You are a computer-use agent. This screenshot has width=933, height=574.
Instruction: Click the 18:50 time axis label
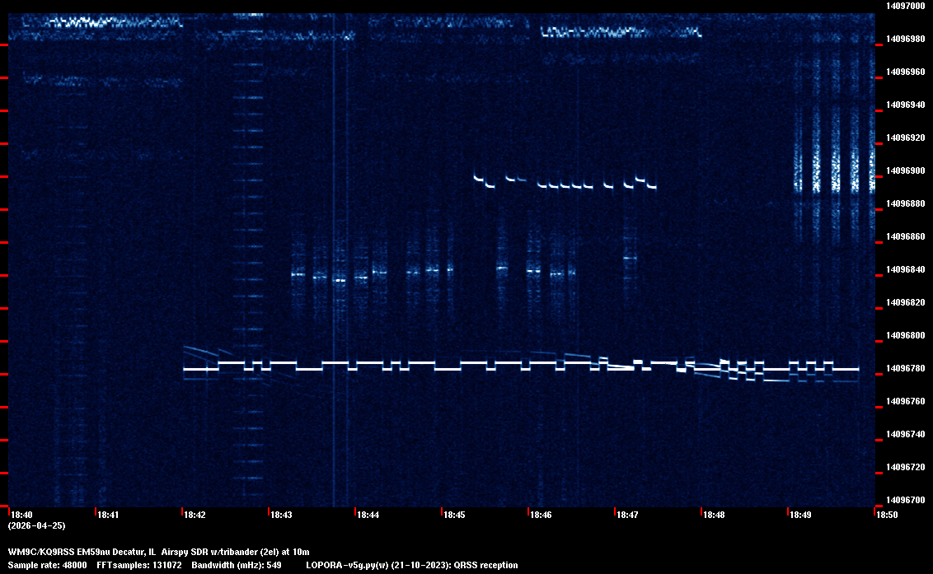[887, 515]
